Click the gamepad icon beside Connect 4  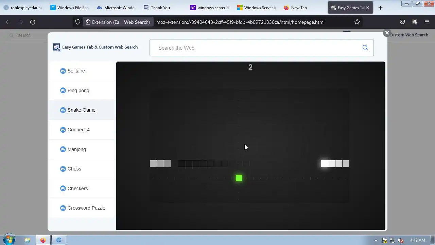click(x=63, y=130)
